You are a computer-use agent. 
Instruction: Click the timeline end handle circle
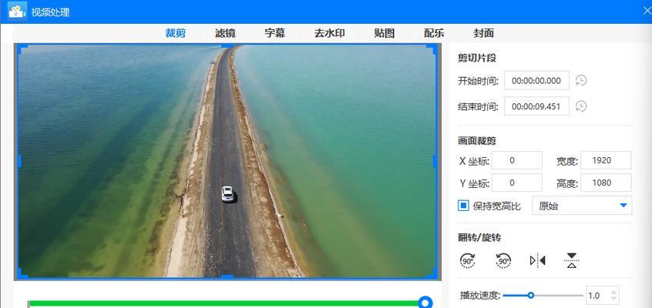point(425,303)
